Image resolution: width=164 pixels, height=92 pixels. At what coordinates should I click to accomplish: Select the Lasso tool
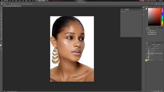click(1, 11)
